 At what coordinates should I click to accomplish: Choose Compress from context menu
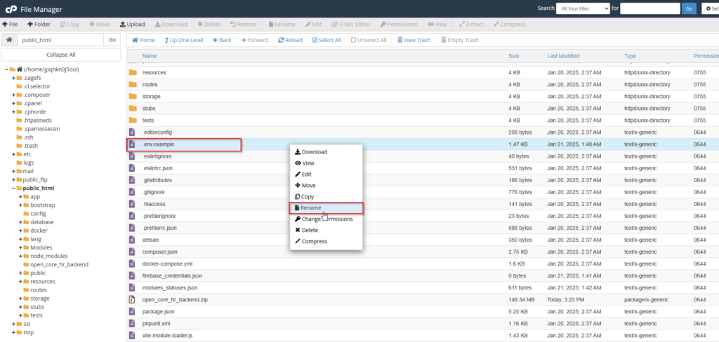[x=326, y=241]
